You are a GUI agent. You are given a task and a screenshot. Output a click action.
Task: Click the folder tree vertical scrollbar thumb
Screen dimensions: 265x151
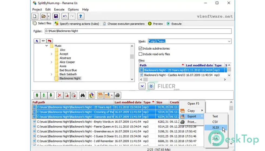(132, 56)
